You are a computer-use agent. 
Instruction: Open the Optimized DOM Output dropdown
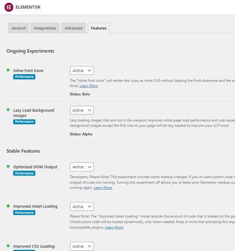[82, 167]
